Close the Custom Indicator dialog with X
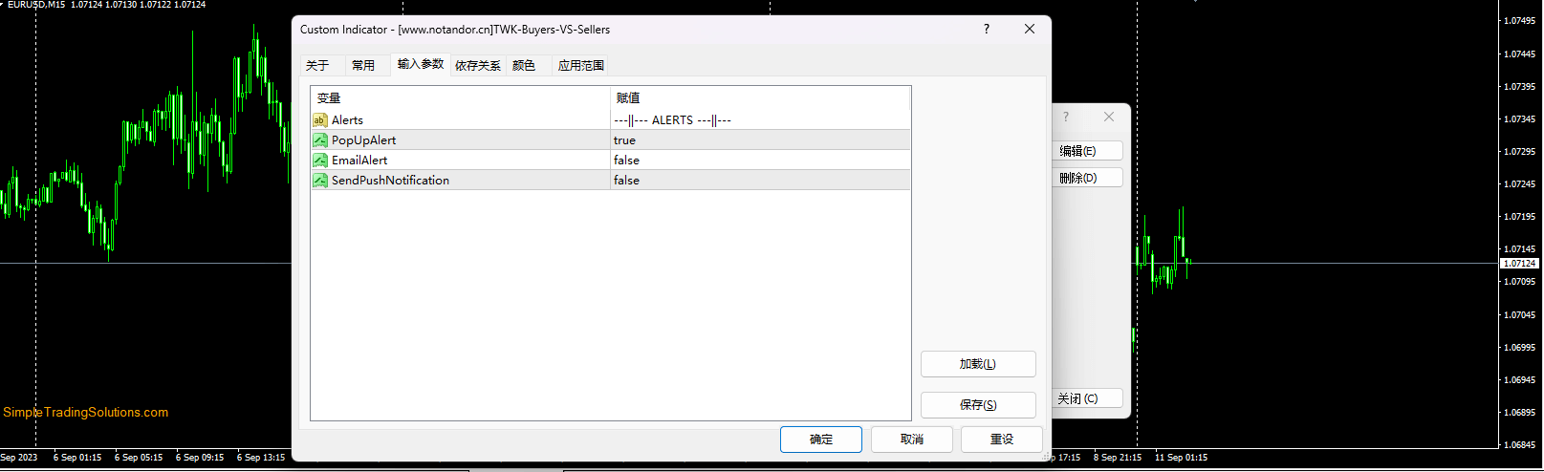The width and height of the screenshot is (1544, 472). 1030,30
